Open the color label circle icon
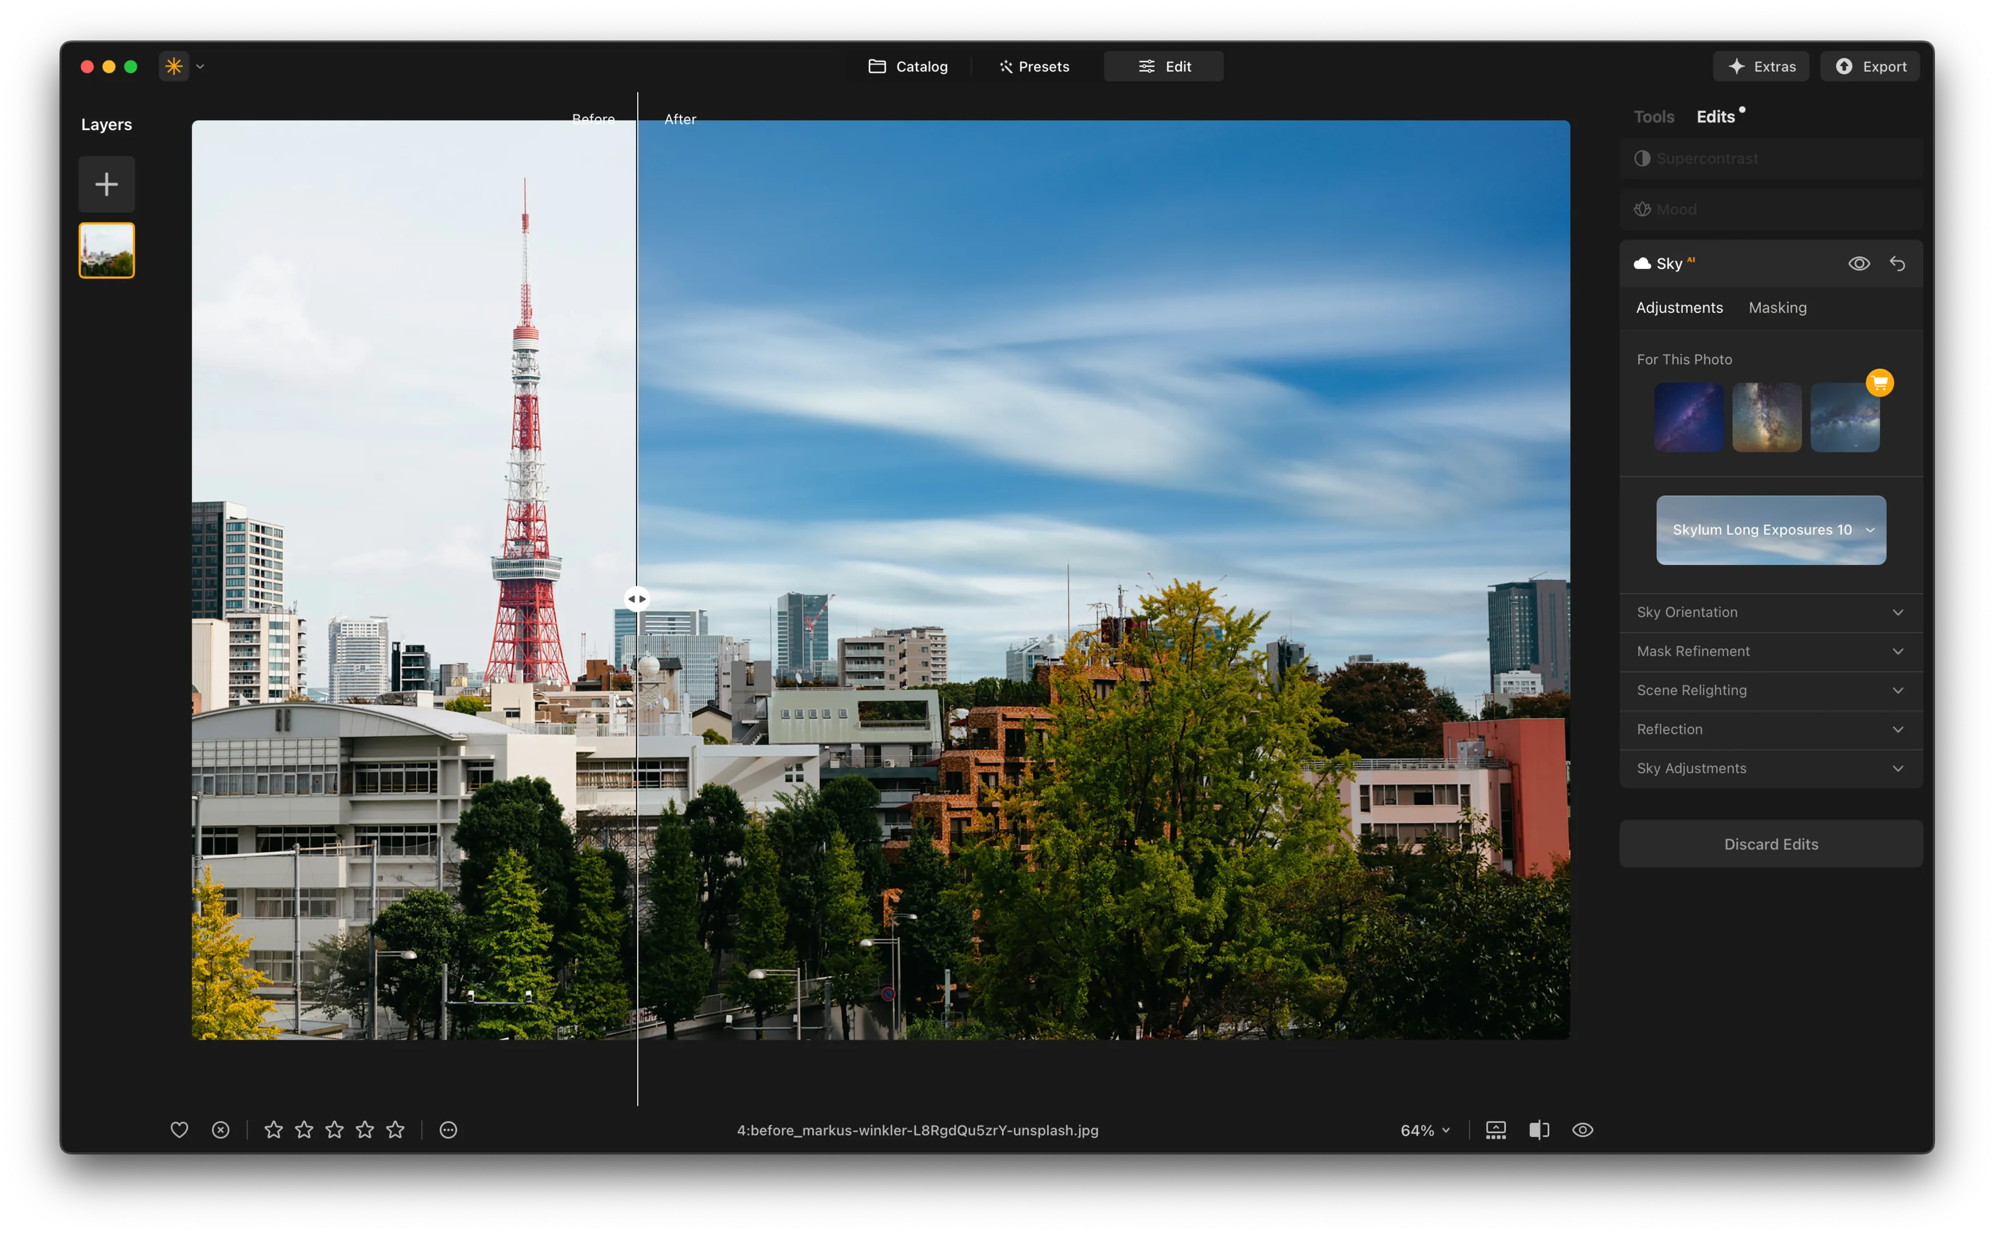 [x=448, y=1130]
